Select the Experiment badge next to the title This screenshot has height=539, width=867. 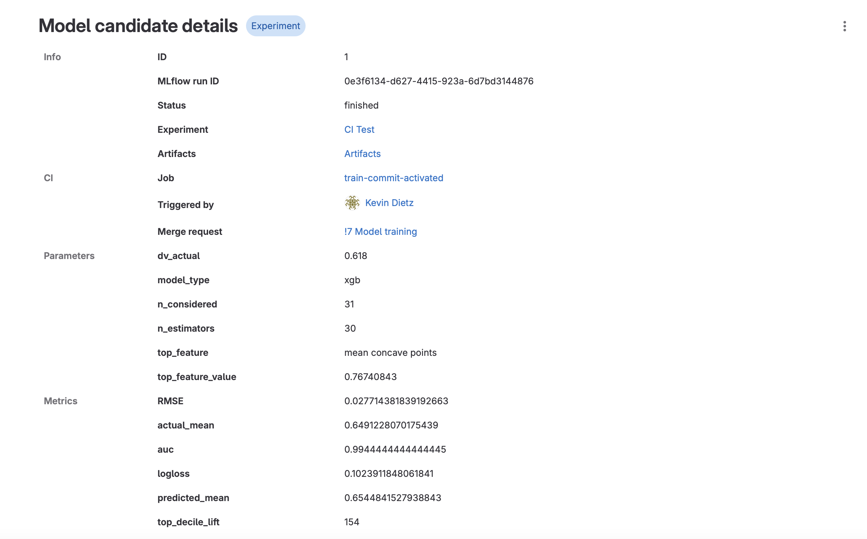[x=275, y=26]
